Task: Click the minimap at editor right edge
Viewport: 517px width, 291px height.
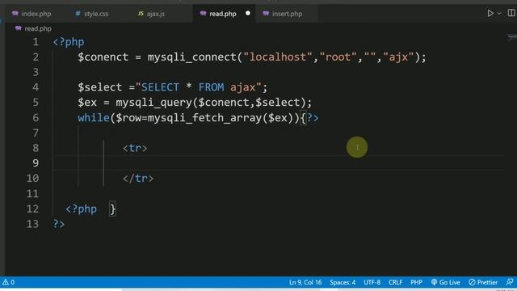Action: pyautogui.click(x=511, y=37)
